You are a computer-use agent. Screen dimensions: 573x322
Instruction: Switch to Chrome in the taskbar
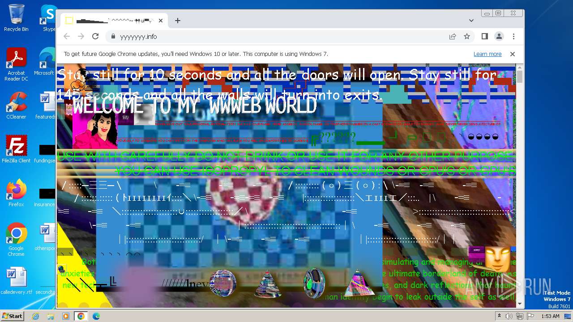[x=81, y=316]
